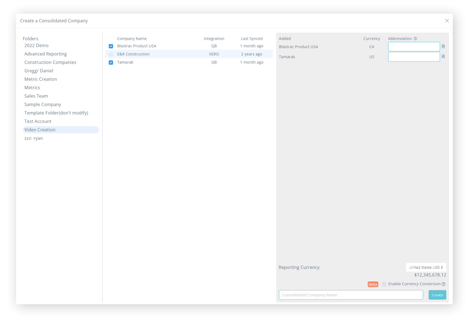This screenshot has height=323, width=474.
Task: Click the abbreviation field for Tamarak
Action: (414, 57)
